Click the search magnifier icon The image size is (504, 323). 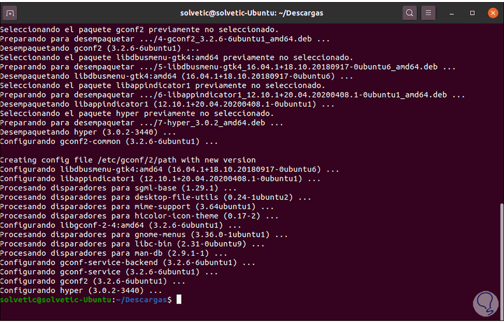click(x=410, y=13)
